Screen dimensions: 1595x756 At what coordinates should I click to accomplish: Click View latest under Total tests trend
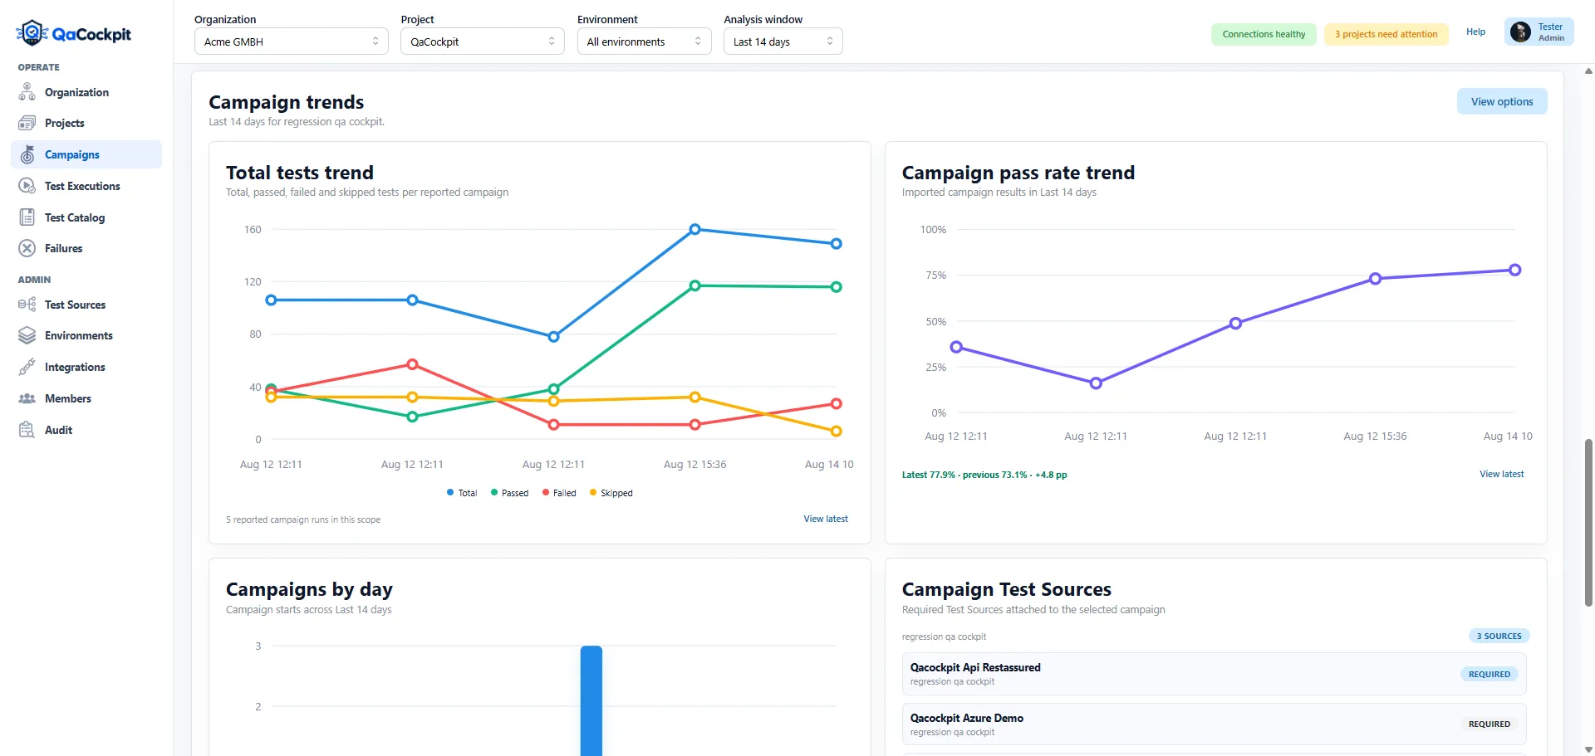point(826,519)
